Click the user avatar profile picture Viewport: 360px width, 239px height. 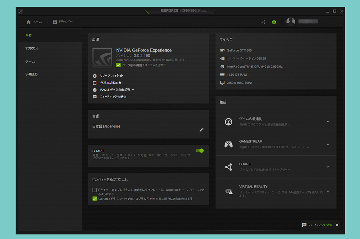pyautogui.click(x=291, y=21)
